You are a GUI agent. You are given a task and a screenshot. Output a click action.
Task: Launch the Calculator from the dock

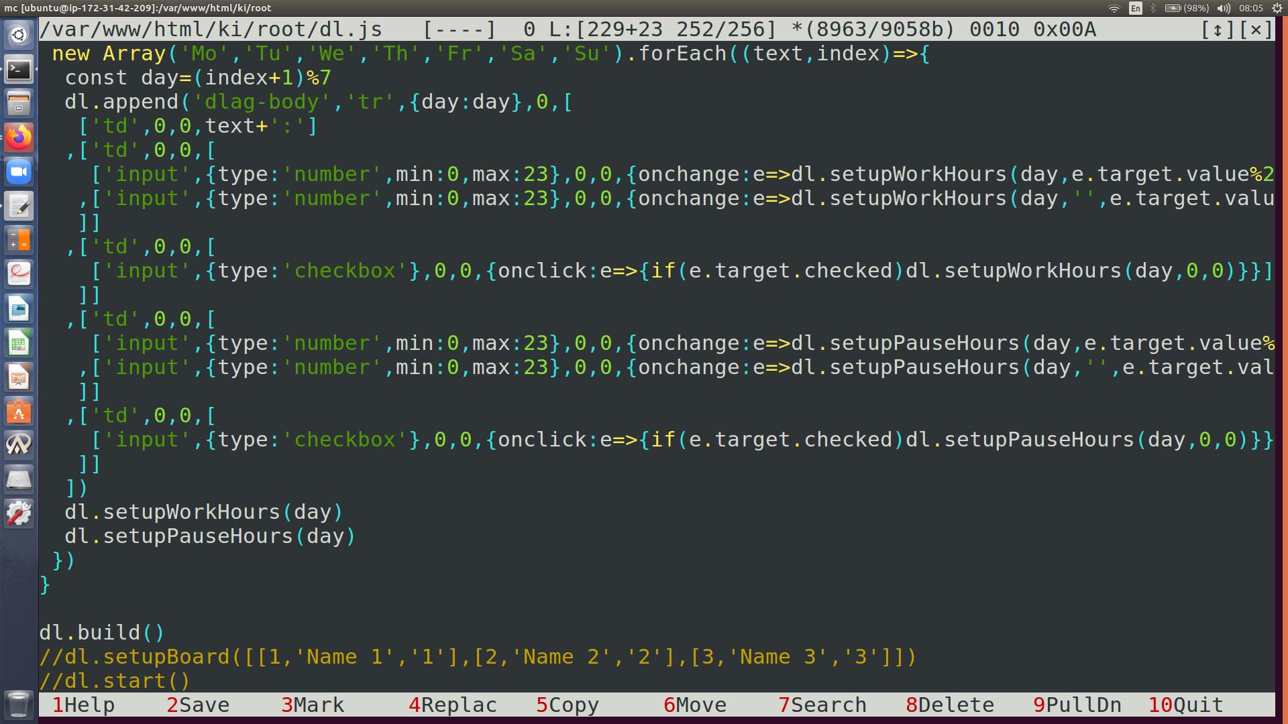pyautogui.click(x=19, y=240)
